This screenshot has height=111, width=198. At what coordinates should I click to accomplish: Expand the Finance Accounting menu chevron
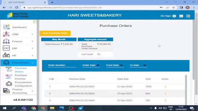pyautogui.click(x=32, y=91)
